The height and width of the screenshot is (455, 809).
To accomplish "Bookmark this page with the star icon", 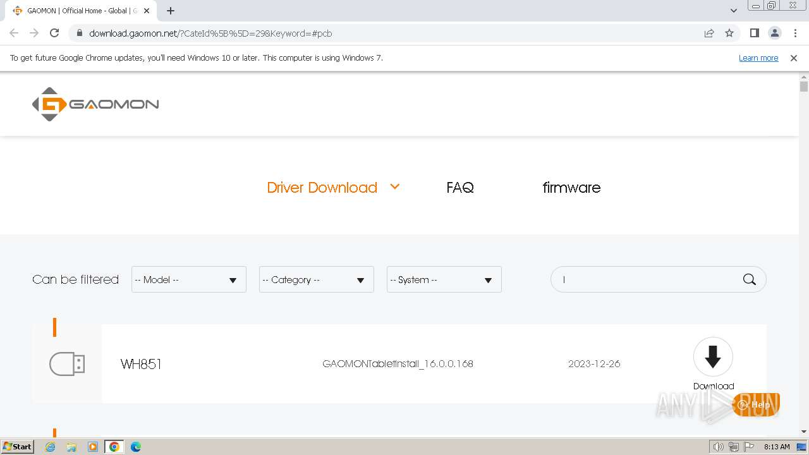I will (729, 33).
